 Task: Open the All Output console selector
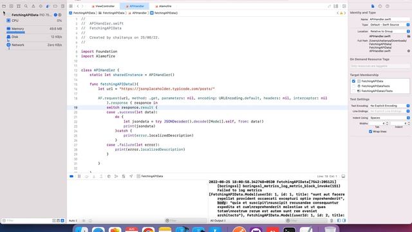coord(218,220)
